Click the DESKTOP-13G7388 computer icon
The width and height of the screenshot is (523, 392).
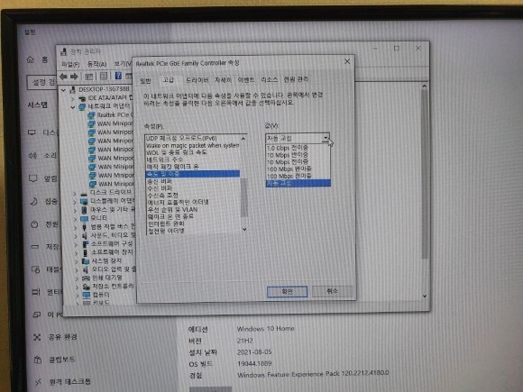tap(72, 89)
